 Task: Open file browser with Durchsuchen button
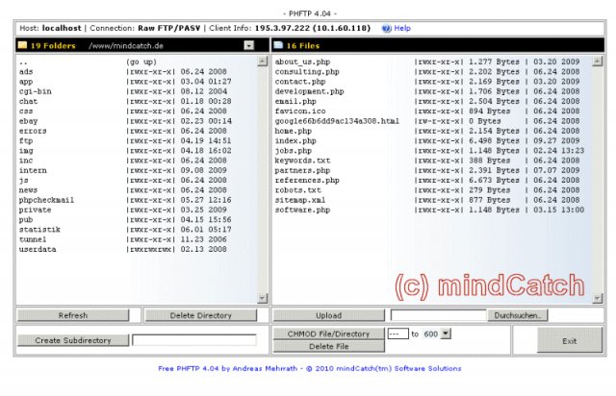pyautogui.click(x=521, y=315)
